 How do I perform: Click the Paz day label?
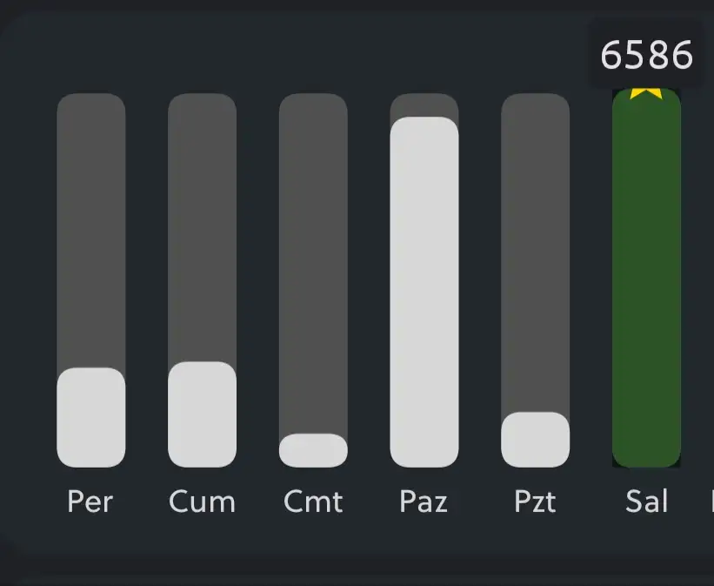pyautogui.click(x=424, y=502)
